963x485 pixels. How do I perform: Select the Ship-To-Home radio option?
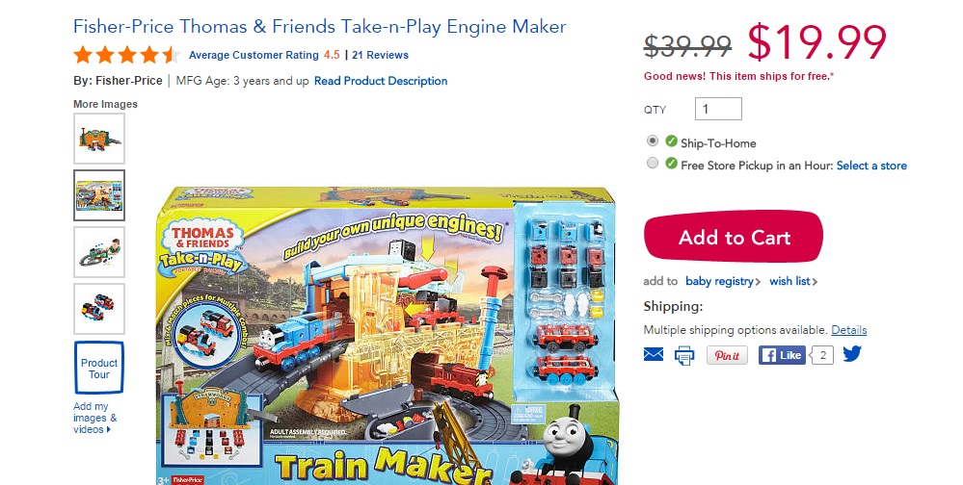(x=653, y=141)
